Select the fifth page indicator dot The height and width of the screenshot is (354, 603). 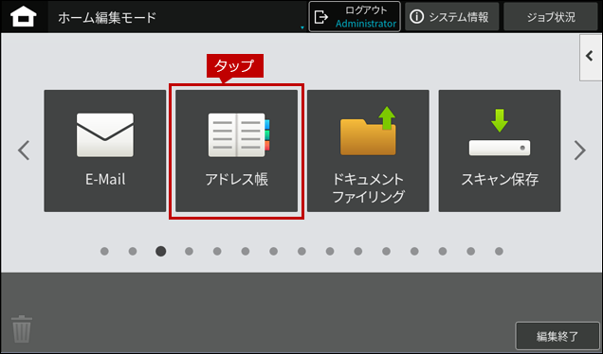217,251
